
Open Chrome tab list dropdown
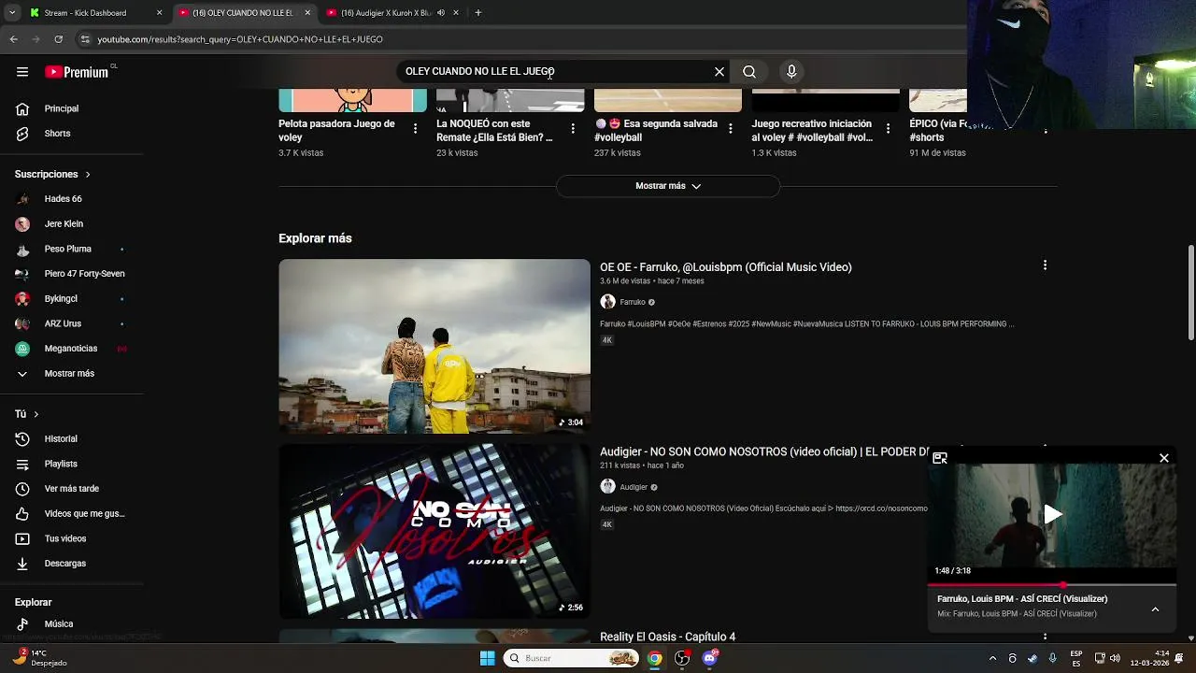tap(12, 13)
